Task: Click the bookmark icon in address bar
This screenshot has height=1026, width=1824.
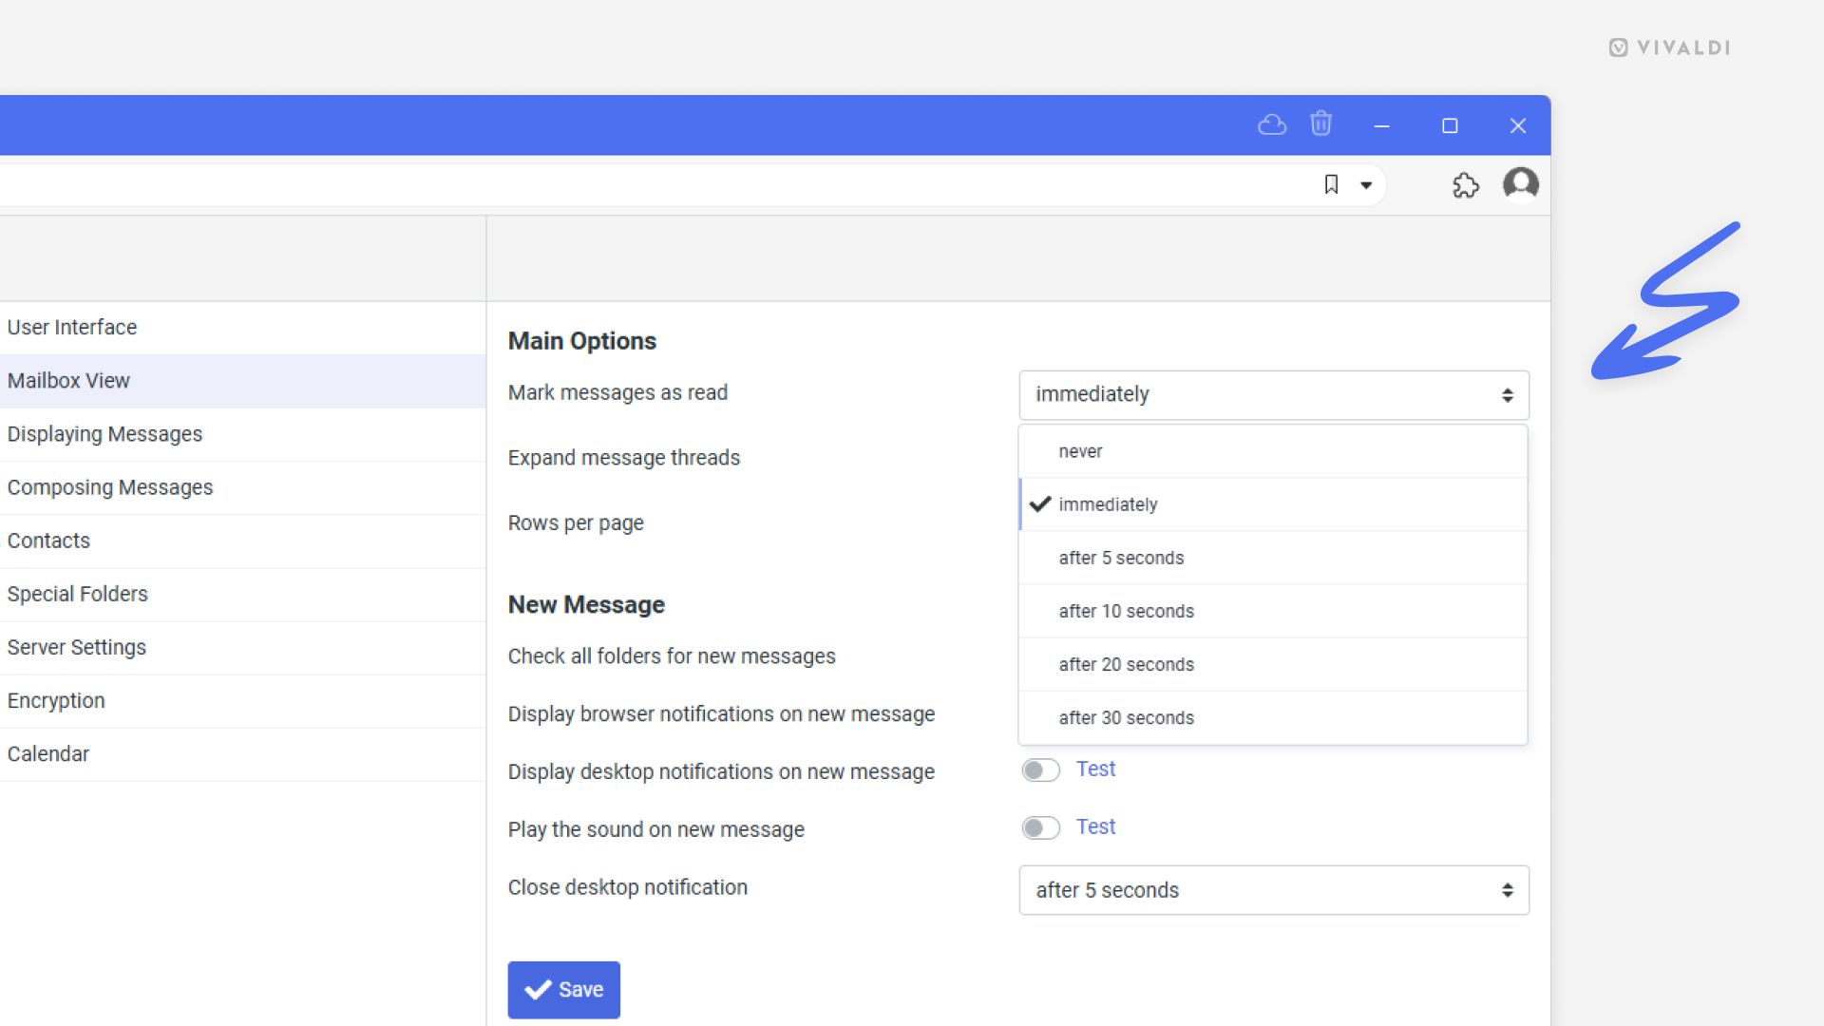Action: (1331, 184)
